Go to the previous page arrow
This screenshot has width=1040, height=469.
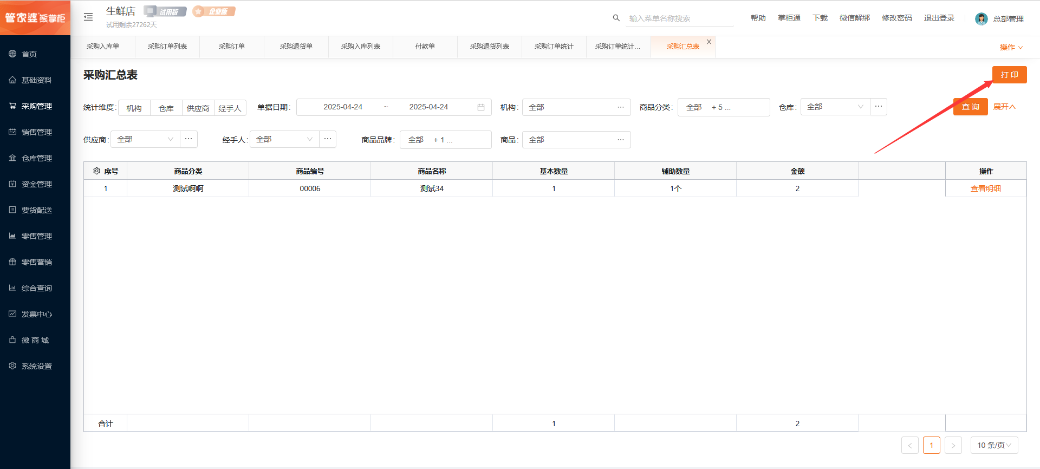point(910,445)
